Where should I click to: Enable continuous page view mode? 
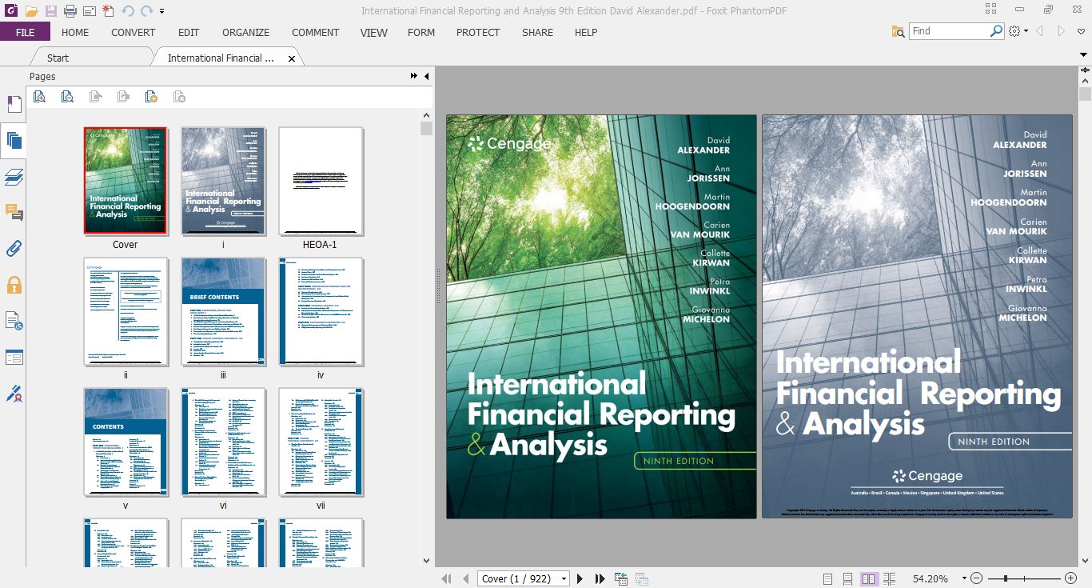[847, 578]
